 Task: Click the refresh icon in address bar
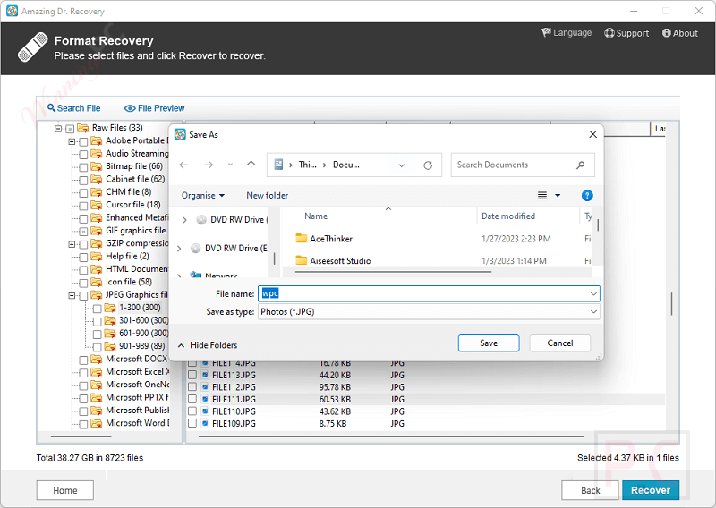[428, 165]
